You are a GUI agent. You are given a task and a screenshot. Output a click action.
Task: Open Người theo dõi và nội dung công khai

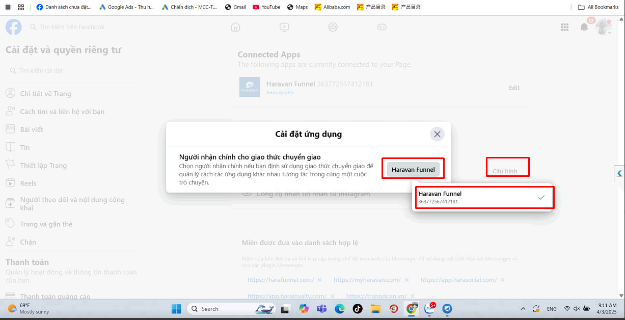pos(71,204)
